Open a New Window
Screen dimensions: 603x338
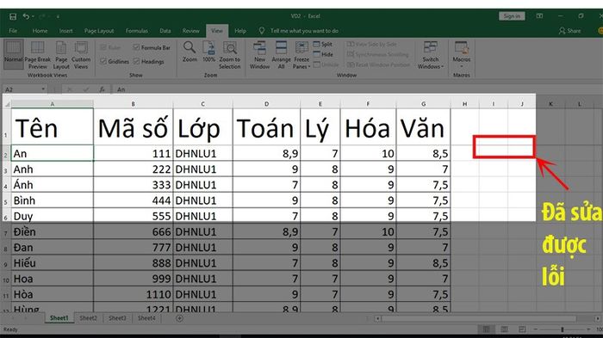[259, 55]
